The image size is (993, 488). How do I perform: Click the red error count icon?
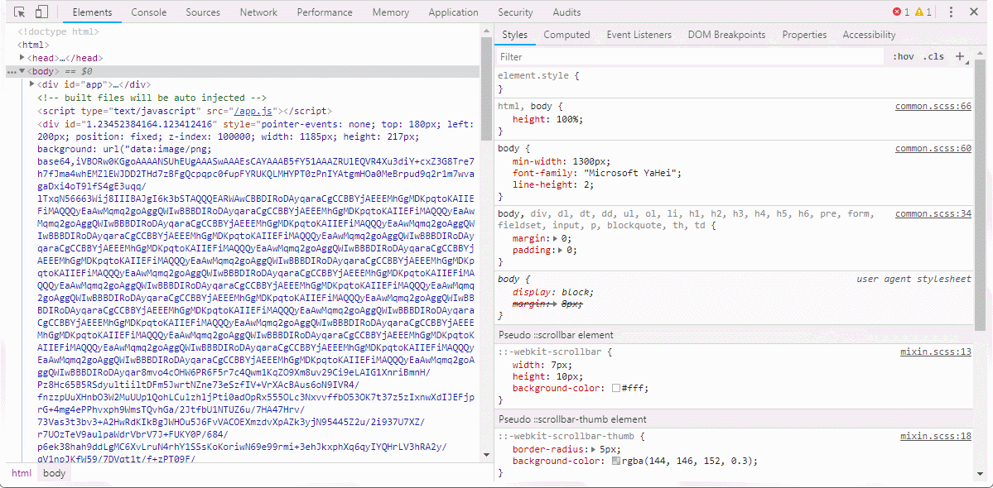pyautogui.click(x=897, y=12)
